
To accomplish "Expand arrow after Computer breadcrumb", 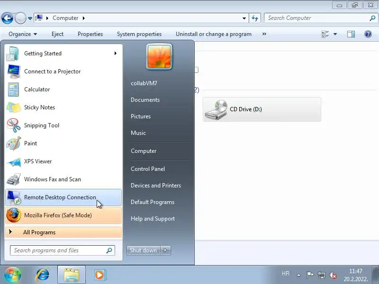I will coord(84,18).
